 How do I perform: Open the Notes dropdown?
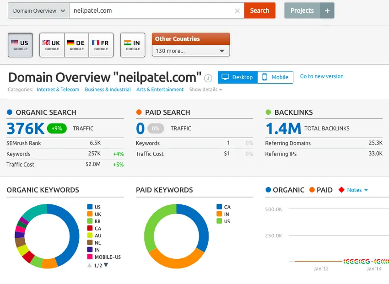(x=357, y=190)
